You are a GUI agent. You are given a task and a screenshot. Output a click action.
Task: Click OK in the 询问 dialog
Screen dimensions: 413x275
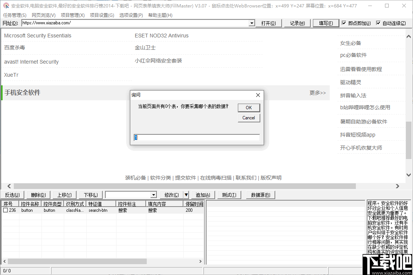[x=249, y=107]
